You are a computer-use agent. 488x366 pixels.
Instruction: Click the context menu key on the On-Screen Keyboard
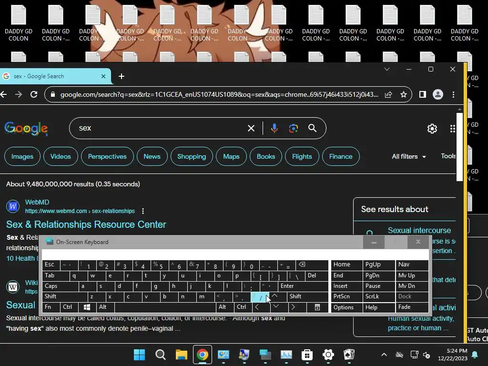click(317, 307)
